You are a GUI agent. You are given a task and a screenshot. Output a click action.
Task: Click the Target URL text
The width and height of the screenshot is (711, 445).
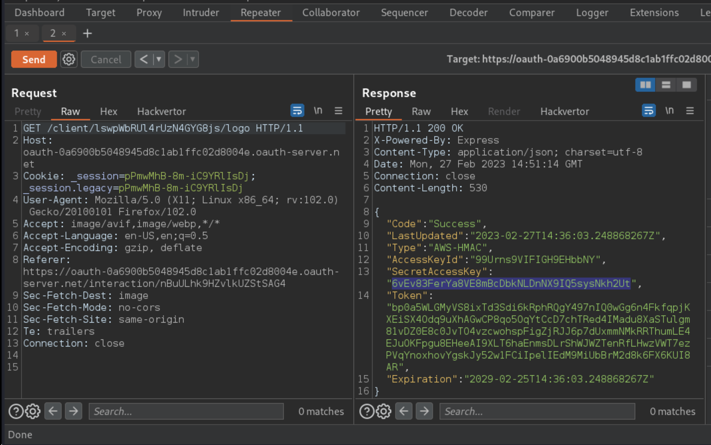pos(579,59)
